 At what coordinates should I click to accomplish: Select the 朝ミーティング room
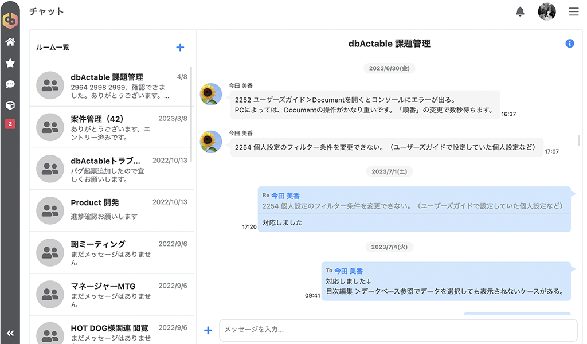click(112, 253)
